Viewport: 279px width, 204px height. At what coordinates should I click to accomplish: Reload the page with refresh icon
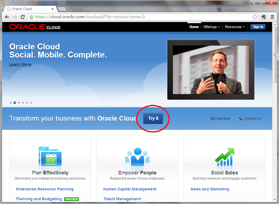pyautogui.click(x=23, y=17)
